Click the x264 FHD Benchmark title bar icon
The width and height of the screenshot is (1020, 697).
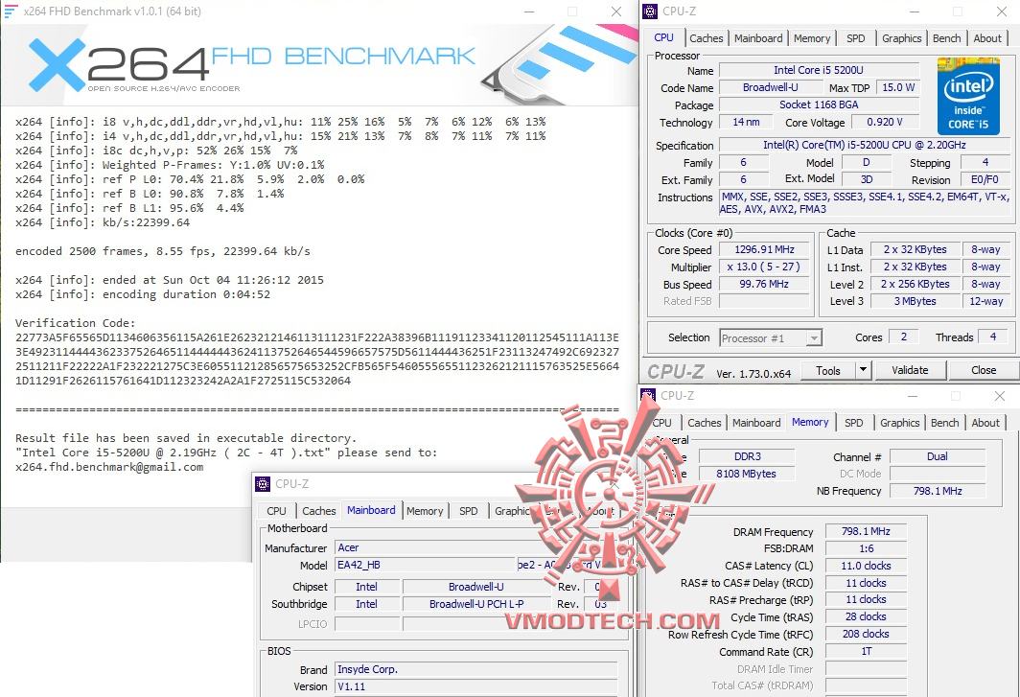pos(11,12)
